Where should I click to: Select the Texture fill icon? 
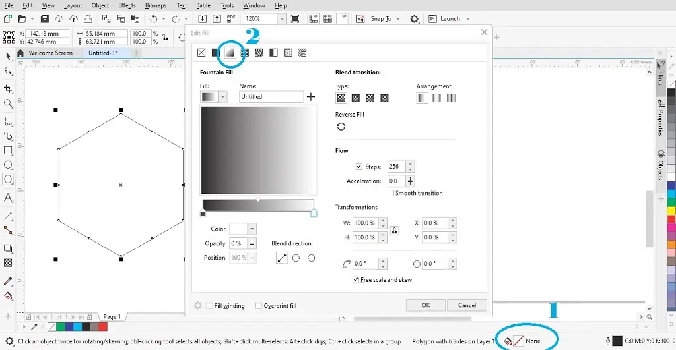[x=288, y=53]
